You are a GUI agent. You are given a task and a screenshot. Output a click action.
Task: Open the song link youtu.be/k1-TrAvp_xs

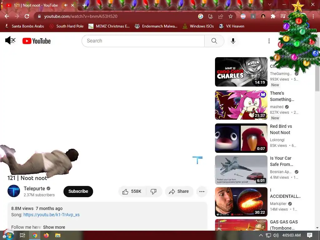(x=52, y=215)
